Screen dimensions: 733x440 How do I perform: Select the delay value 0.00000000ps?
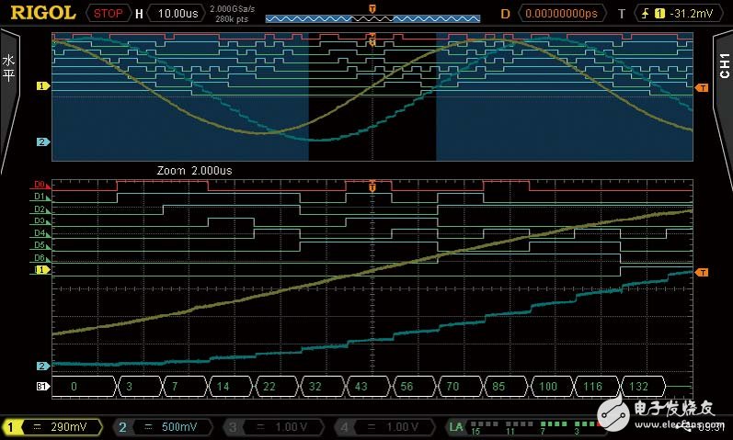562,14
